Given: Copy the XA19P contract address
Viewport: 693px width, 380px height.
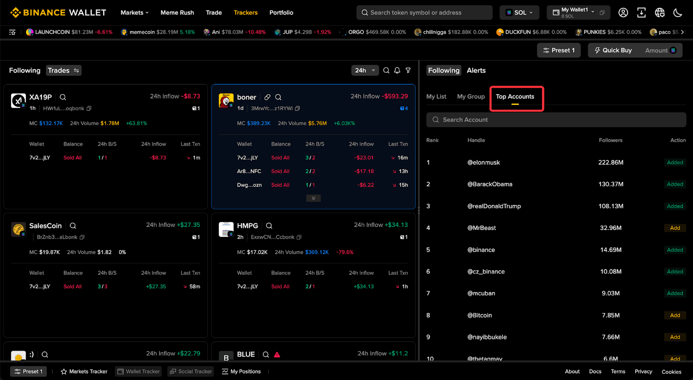Looking at the screenshot, I should click(89, 109).
